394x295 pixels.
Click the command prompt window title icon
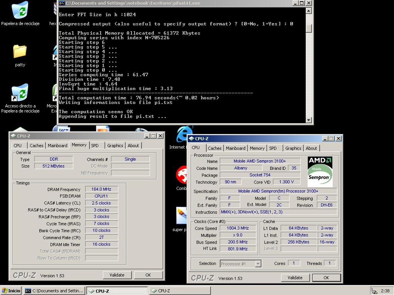click(62, 3)
